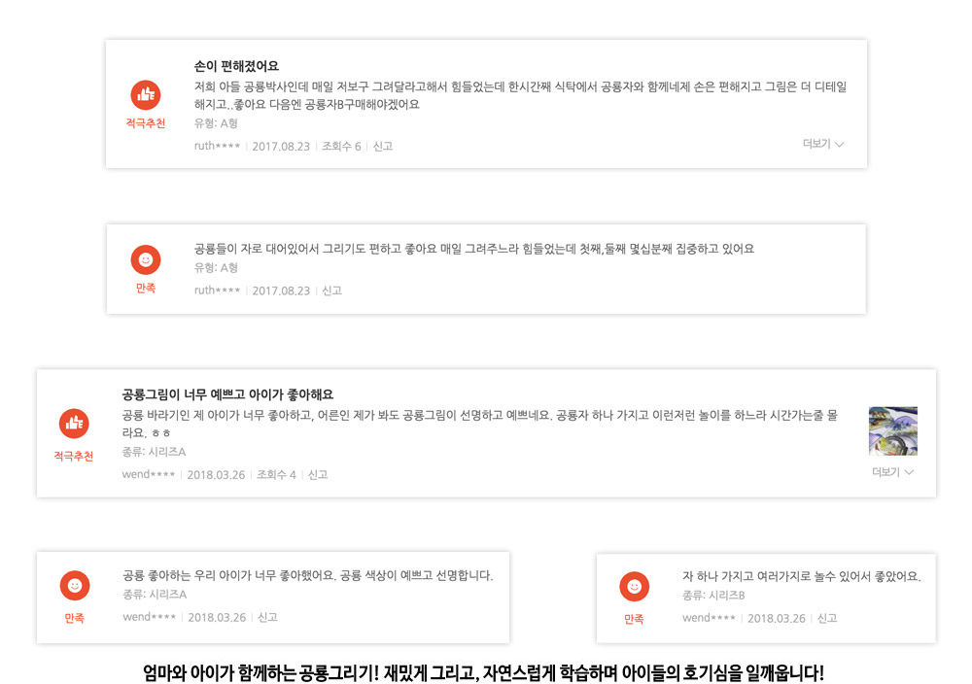
Task: Open review title '공룡그림이 너무 예쁘고 아이가 좋아해요'
Action: (x=227, y=394)
